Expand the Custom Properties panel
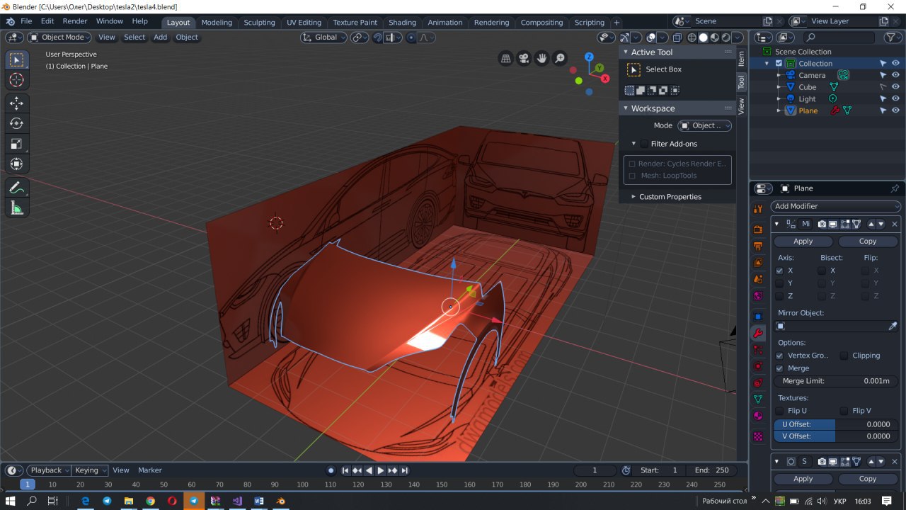The image size is (906, 510). coord(633,197)
